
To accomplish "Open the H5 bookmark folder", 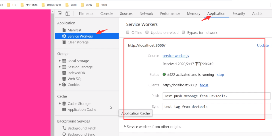I will click(x=11, y=5).
